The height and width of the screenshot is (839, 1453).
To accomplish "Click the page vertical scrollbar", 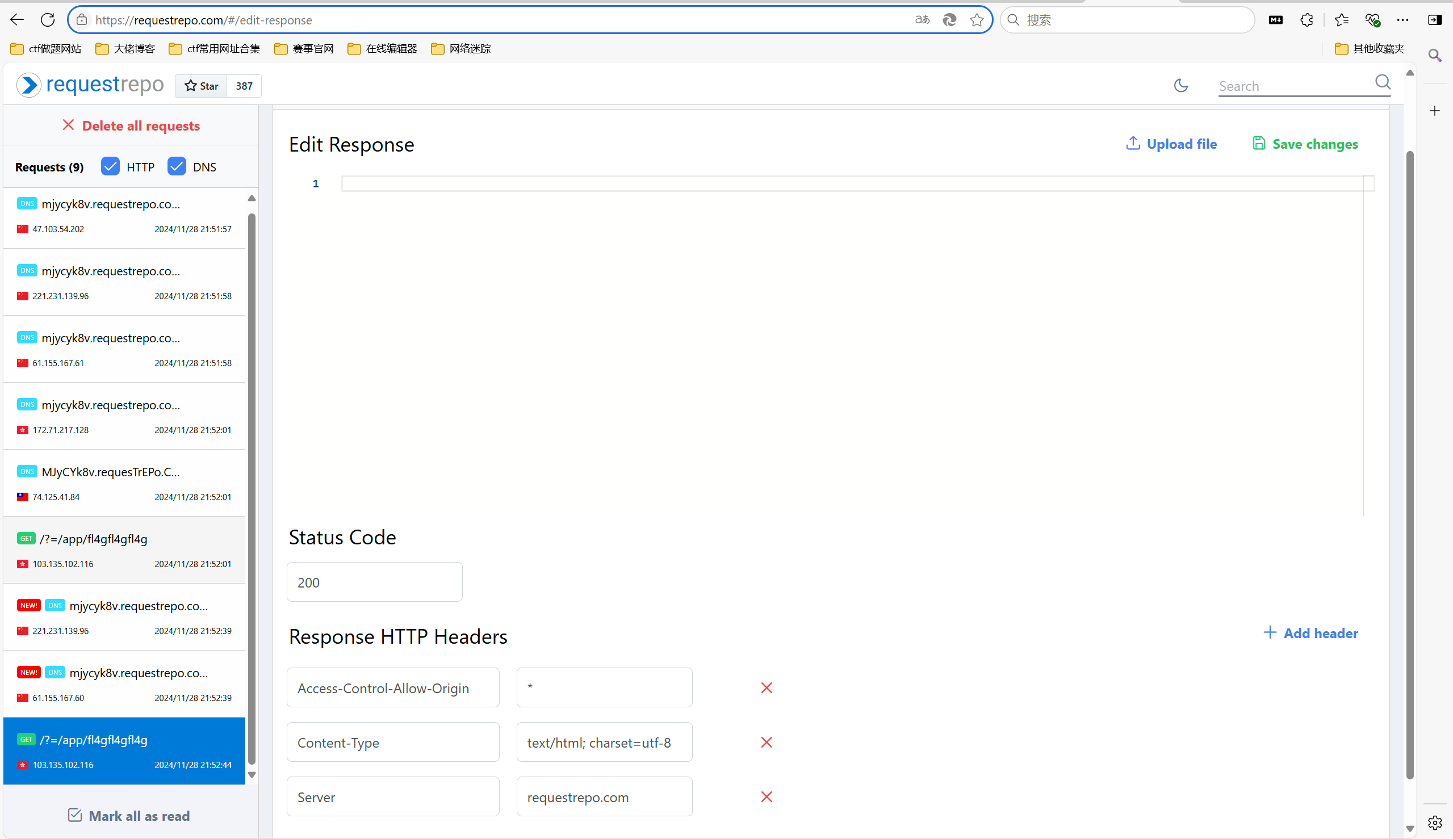I will [1410, 464].
